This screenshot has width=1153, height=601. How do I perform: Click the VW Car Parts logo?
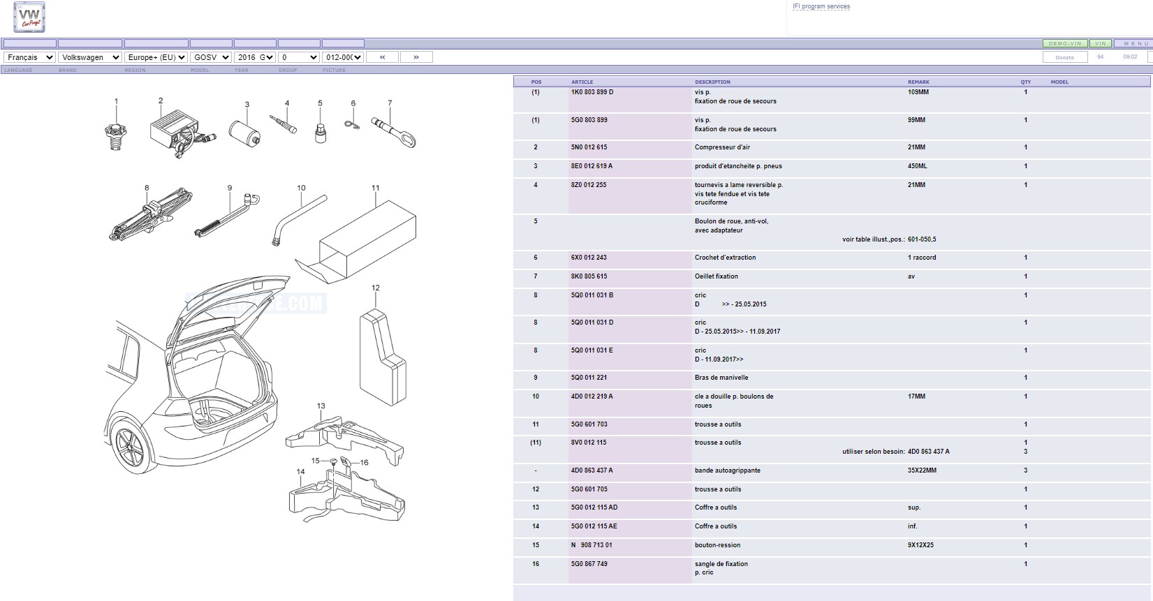(x=29, y=17)
